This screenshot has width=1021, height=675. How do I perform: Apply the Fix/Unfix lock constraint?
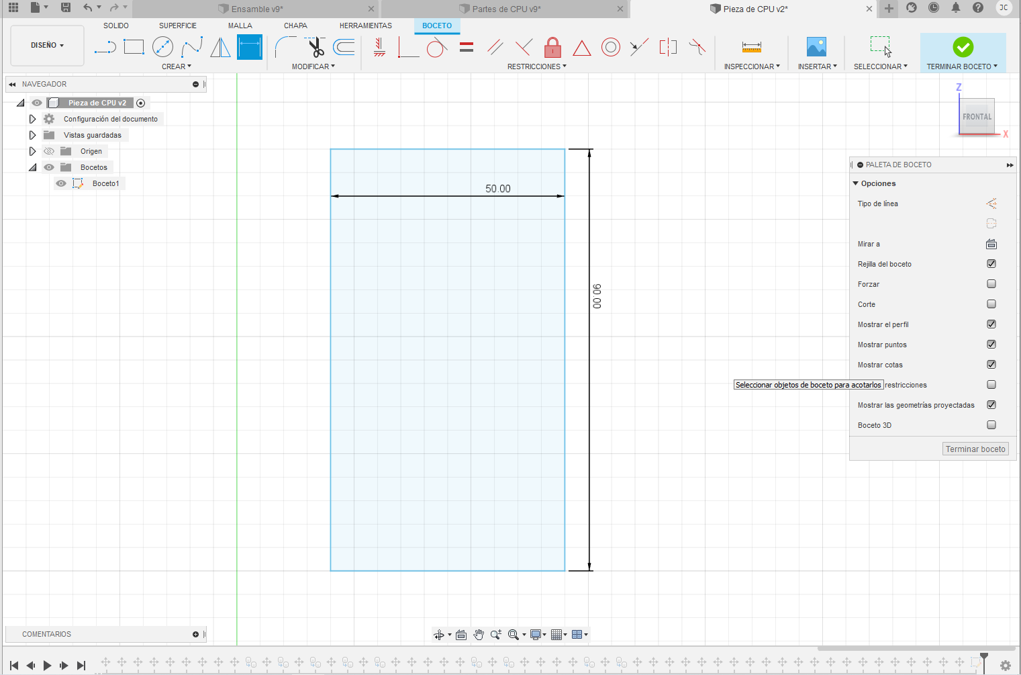tap(553, 47)
